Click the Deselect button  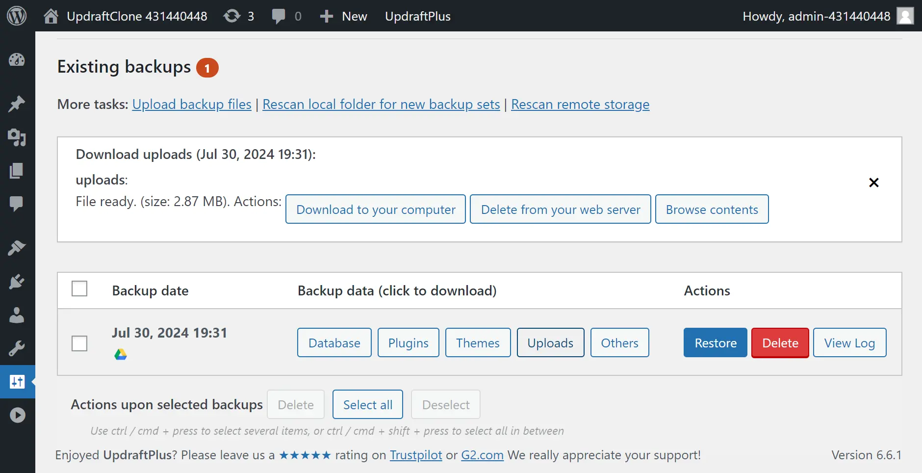[446, 405]
